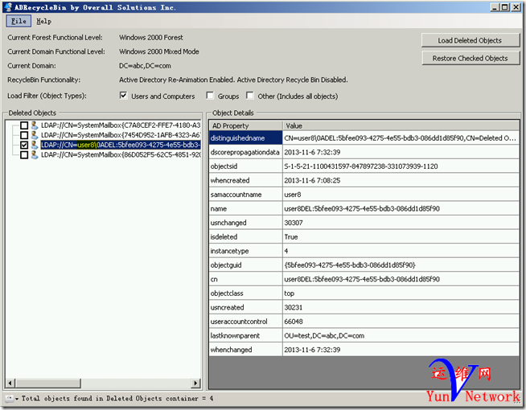Image resolution: width=526 pixels, height=410 pixels.
Task: Check the SystemMailbox{7454D952 deleted object box
Action: pyautogui.click(x=24, y=135)
